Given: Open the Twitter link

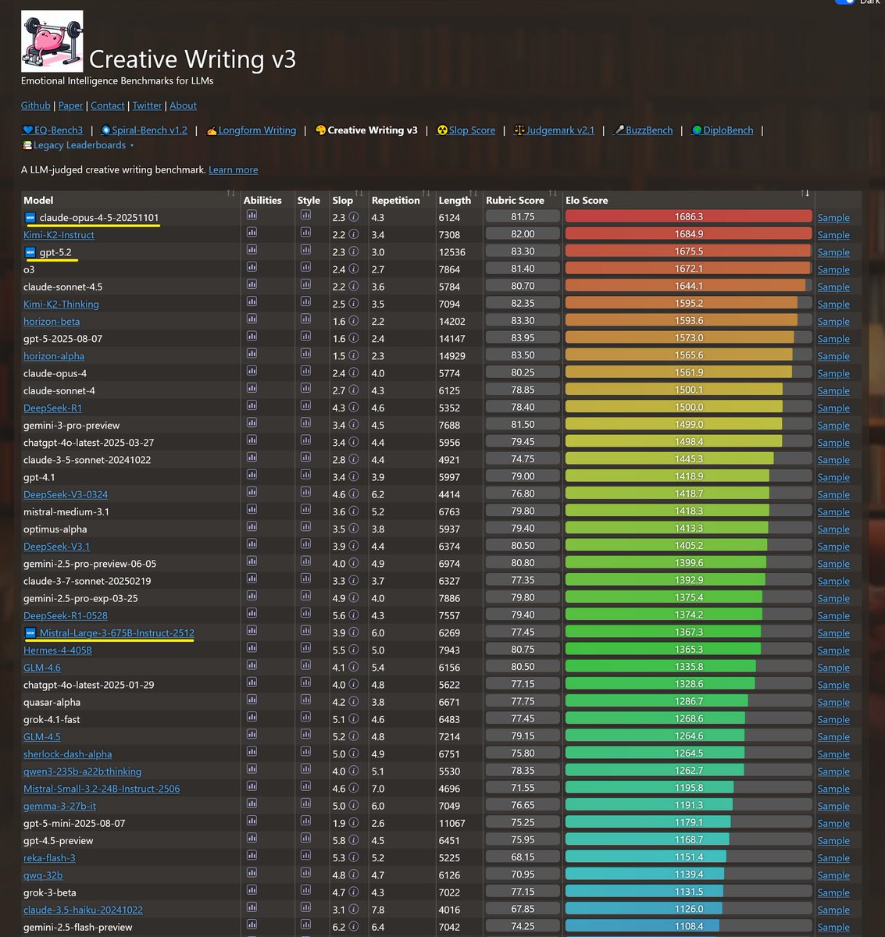Looking at the screenshot, I should (x=147, y=105).
